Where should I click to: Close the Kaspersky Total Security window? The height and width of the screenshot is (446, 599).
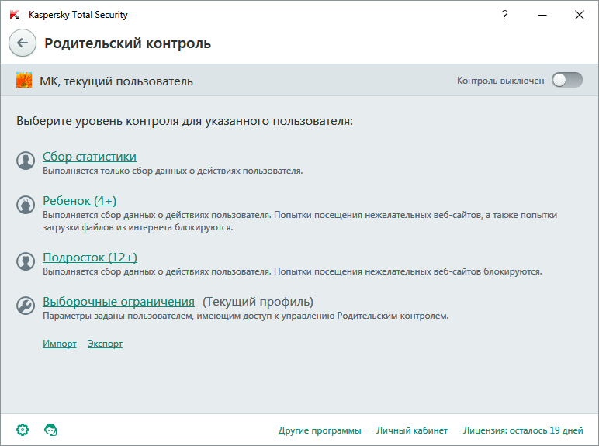coord(580,15)
